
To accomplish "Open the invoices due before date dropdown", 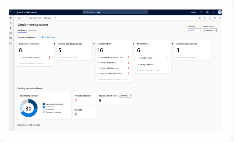I will tap(125, 96).
